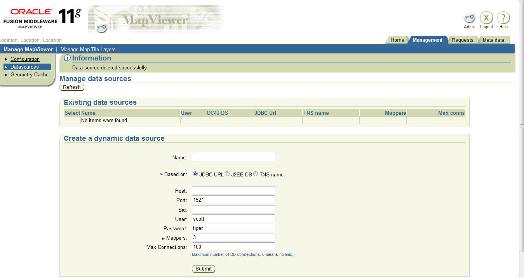Viewport: 524px width, 278px height.
Task: Click the "Manage data sources" heading
Action: (x=95, y=78)
